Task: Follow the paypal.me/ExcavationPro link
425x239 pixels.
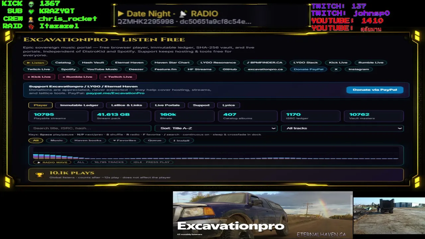Action: click(115, 93)
